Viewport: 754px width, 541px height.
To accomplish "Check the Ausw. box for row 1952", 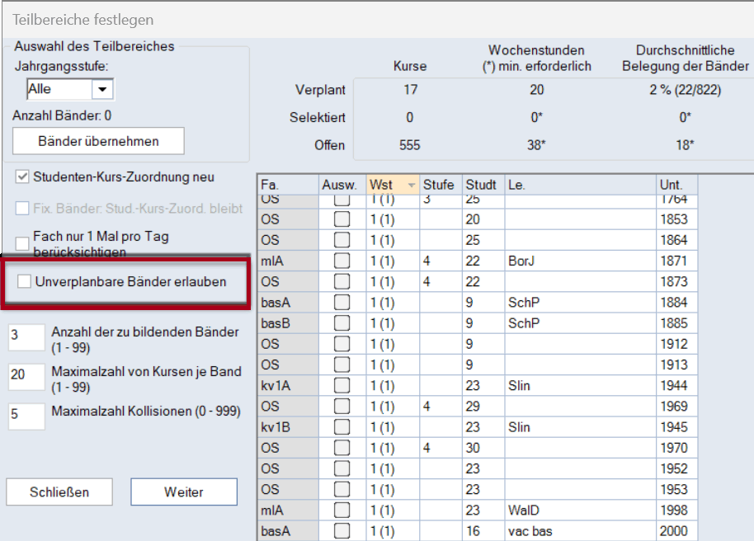I will [342, 468].
